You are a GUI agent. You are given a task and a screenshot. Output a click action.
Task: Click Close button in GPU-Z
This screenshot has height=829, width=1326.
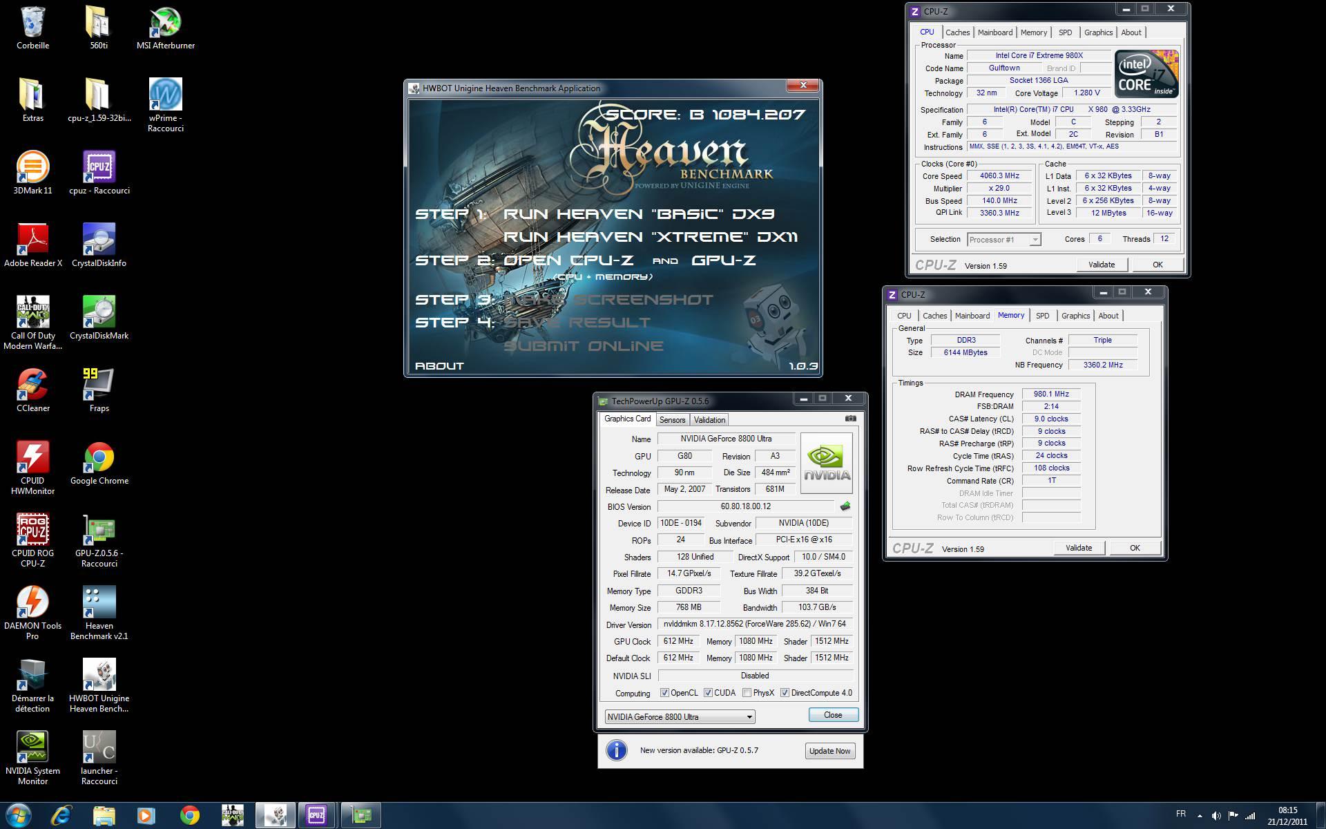tap(833, 715)
